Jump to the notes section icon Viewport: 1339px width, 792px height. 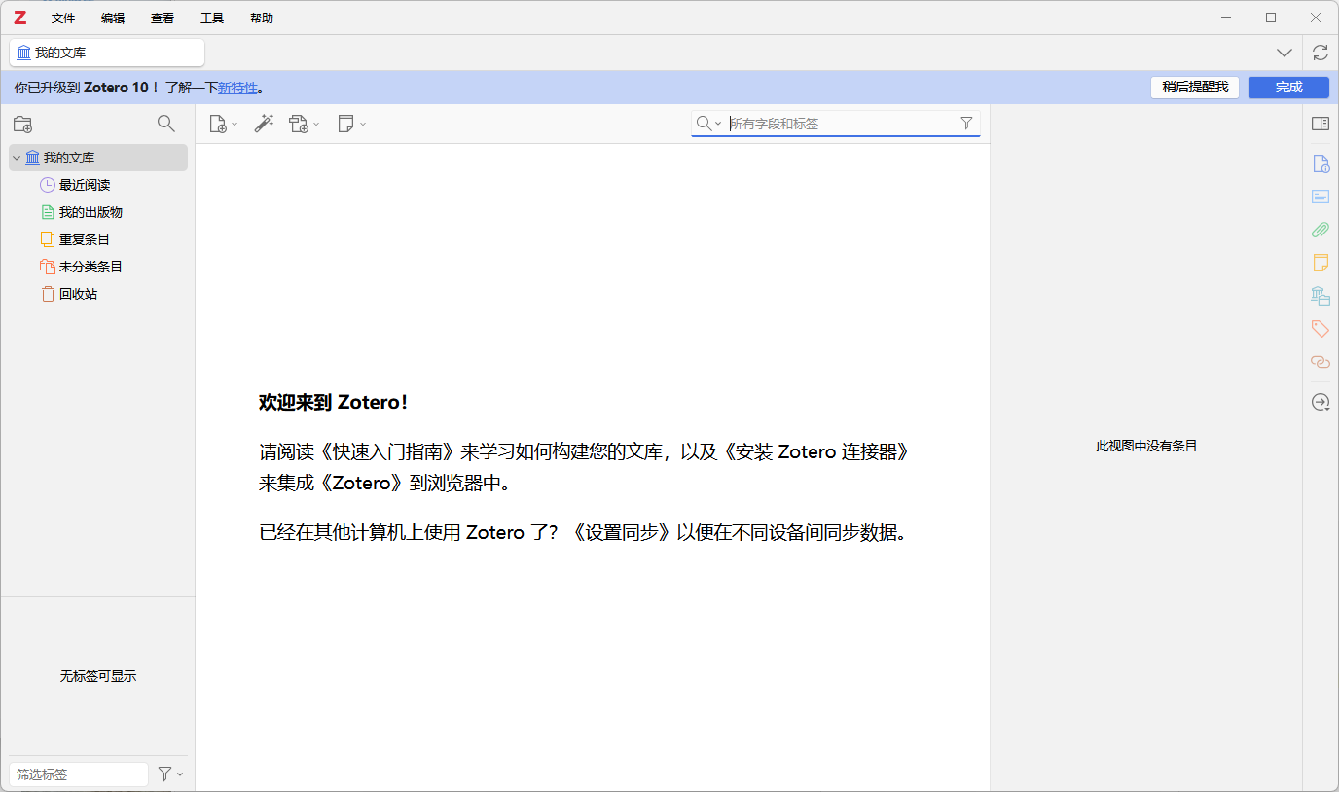[x=1321, y=263]
